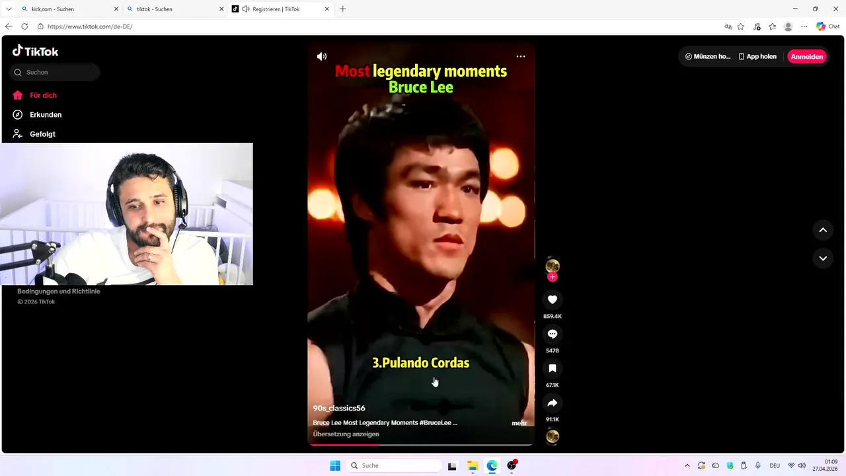The height and width of the screenshot is (476, 846).
Task: Open the Windows Start menu
Action: point(335,465)
